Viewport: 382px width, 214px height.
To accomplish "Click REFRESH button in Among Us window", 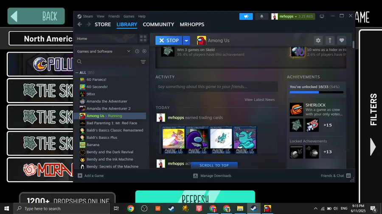I will coord(195,197).
